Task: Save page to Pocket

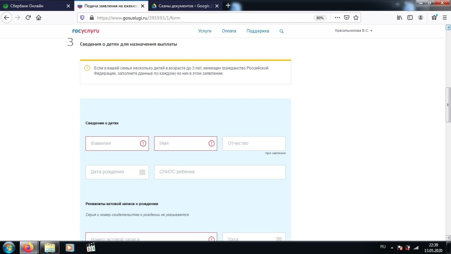Action: [x=347, y=18]
